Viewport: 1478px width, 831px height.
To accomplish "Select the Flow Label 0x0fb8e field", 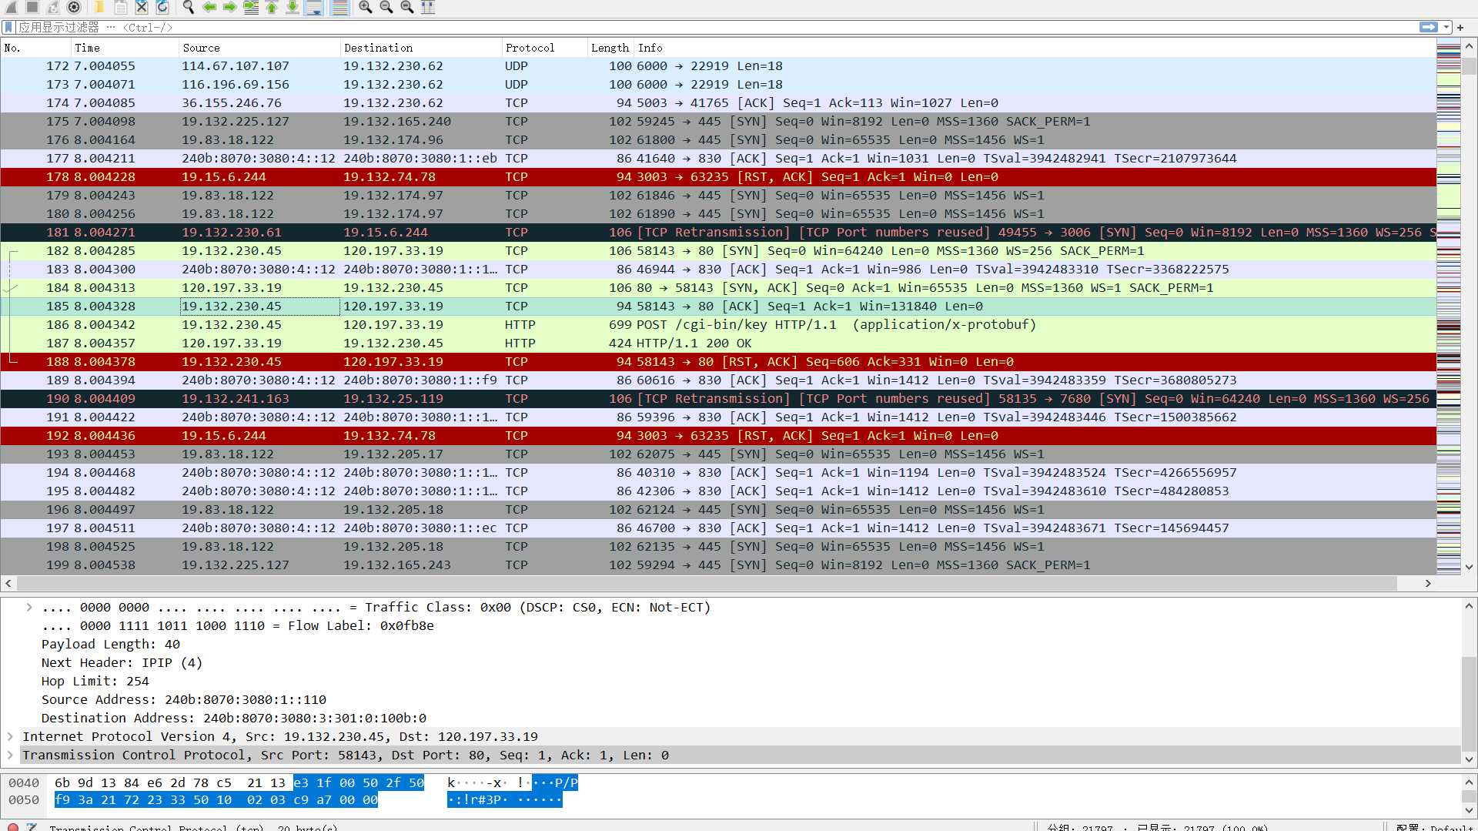I will pyautogui.click(x=238, y=626).
